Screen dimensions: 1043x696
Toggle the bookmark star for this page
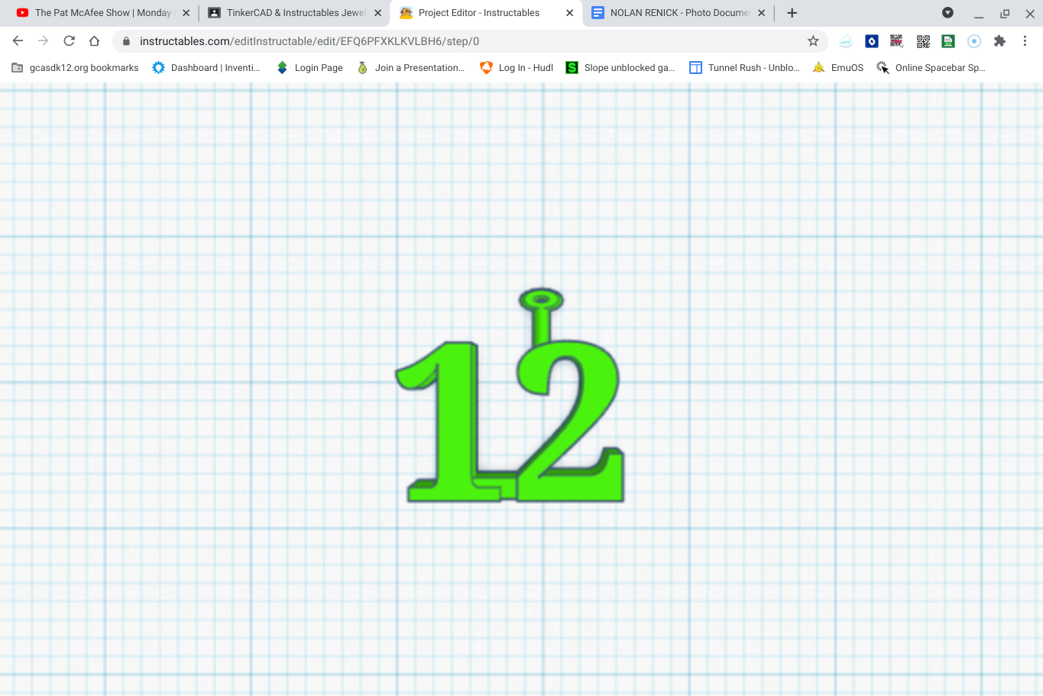(x=812, y=41)
